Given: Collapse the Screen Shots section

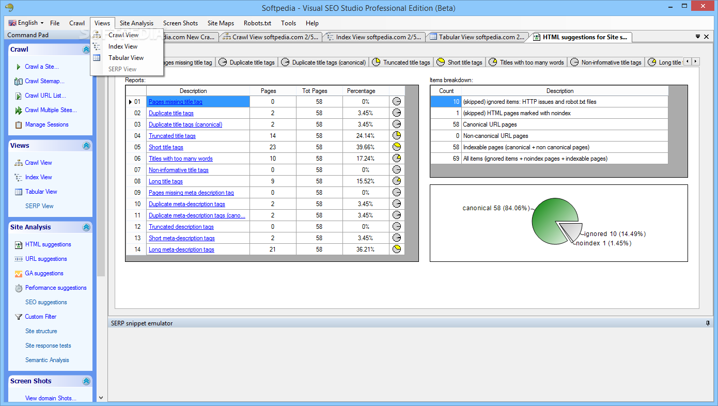Looking at the screenshot, I should tap(86, 381).
